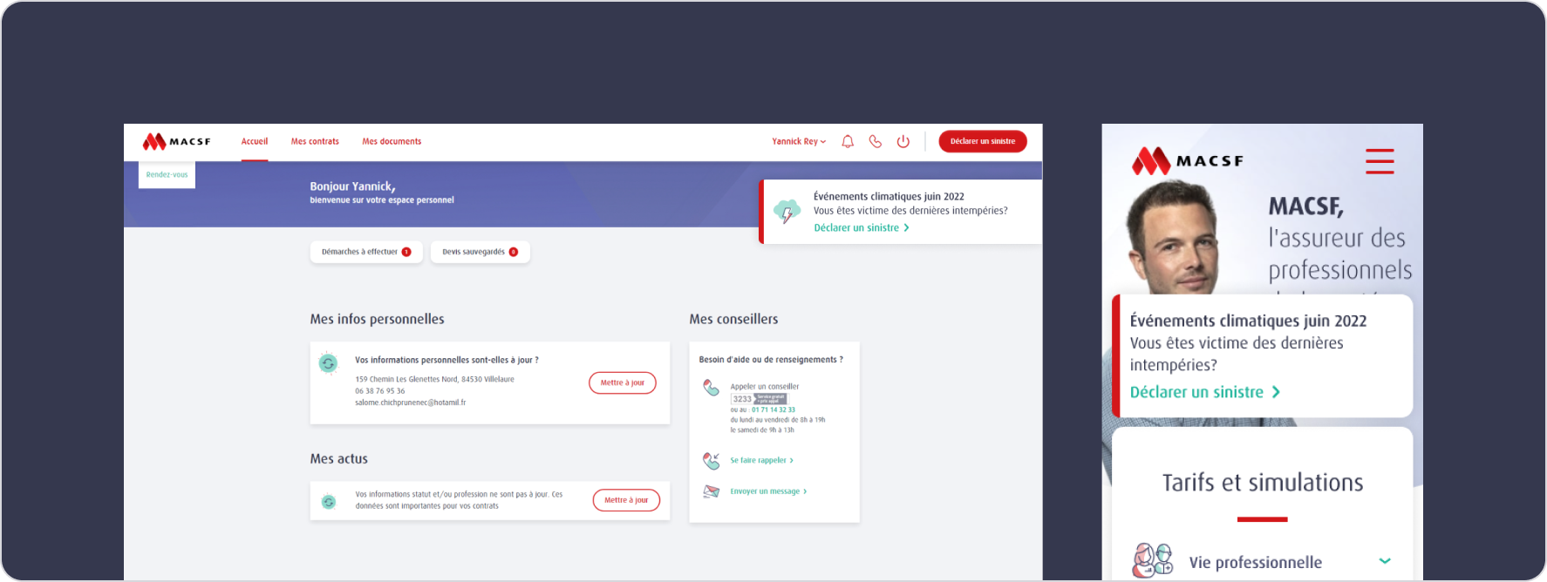Screen dimensions: 1547x582
Task: Click the Envoyer un message link
Action: pos(768,491)
